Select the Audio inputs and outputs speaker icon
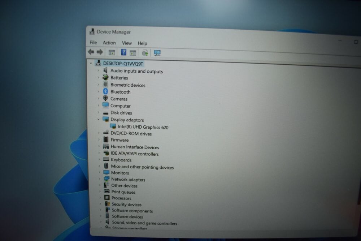This screenshot has width=361, height=241. coord(105,70)
